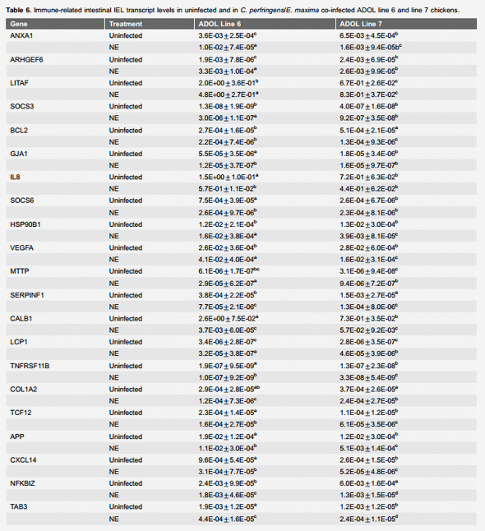
Task: Click the SOCS3 gene entry
Action: (x=21, y=106)
